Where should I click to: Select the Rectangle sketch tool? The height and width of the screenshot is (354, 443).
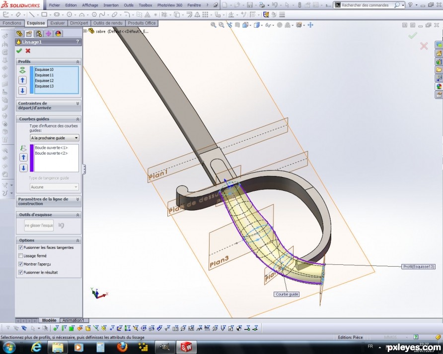44,15
